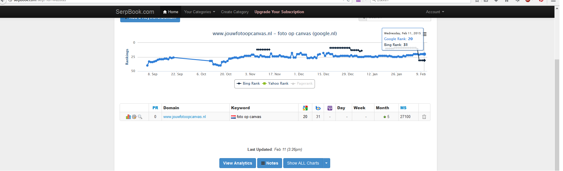Go to Home in the navbar

(x=170, y=12)
